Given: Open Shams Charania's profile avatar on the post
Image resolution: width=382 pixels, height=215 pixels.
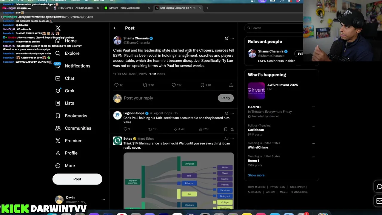Looking at the screenshot, I should pyautogui.click(x=117, y=40).
